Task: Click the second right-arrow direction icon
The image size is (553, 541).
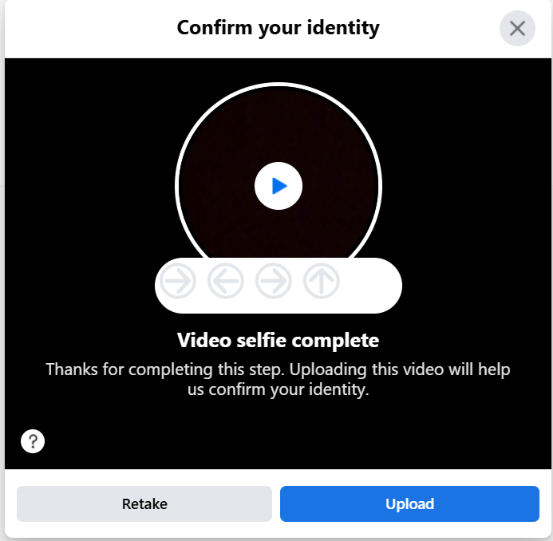Action: tap(274, 281)
